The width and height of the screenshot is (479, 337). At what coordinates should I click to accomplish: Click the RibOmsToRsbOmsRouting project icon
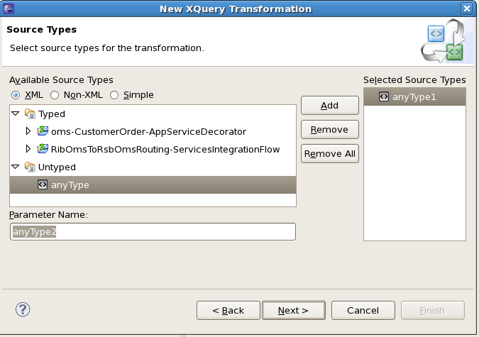(x=43, y=149)
